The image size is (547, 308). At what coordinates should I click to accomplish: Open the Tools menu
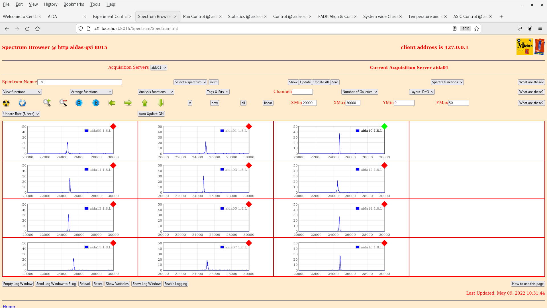pyautogui.click(x=95, y=4)
